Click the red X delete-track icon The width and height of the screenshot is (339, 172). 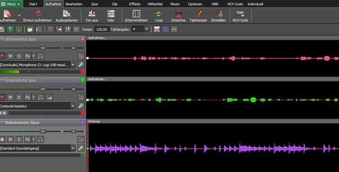coord(19,29)
